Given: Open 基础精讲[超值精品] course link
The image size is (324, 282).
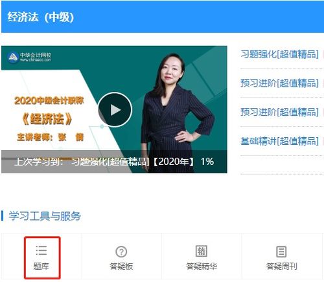Looking at the screenshot, I should click(280, 141).
